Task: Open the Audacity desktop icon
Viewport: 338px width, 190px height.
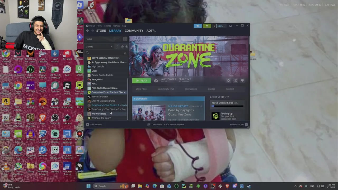Action: (x=30, y=135)
